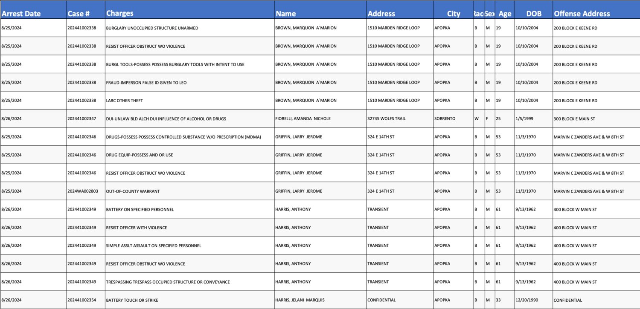The width and height of the screenshot is (640, 309).
Task: Click 8/25/2024 in the OUT-OF-COUNTY WARRANT row
Action: 33,191
